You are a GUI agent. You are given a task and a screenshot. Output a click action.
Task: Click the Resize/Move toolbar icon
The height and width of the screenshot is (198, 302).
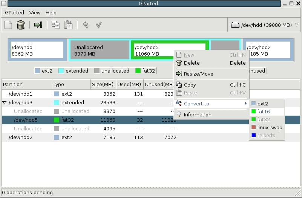pyautogui.click(x=38, y=25)
